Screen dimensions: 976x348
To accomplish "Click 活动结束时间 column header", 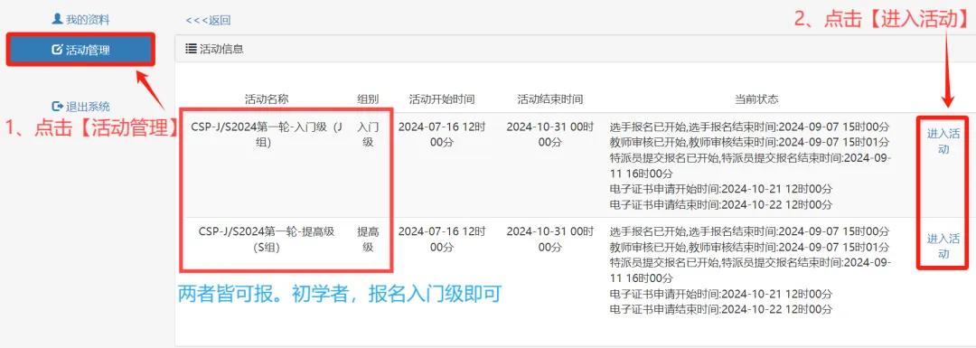I will tap(549, 99).
